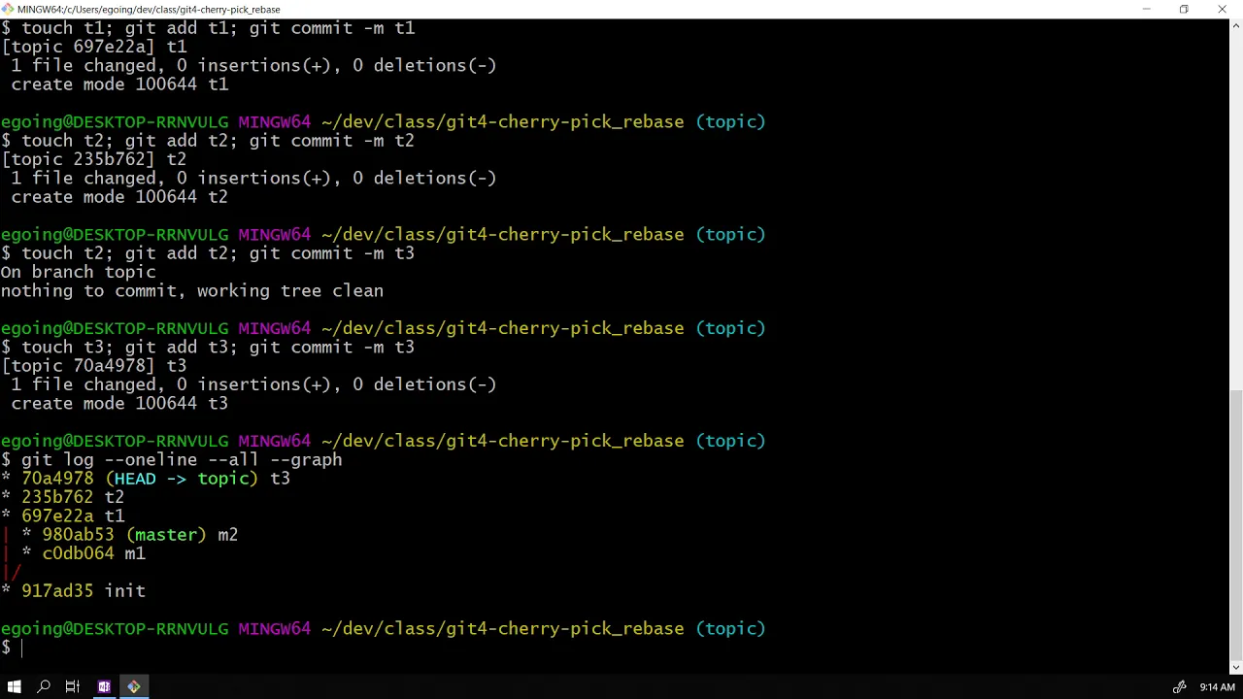The image size is (1243, 699).
Task: Click the terminal scrollbar down arrow
Action: coord(1235,667)
